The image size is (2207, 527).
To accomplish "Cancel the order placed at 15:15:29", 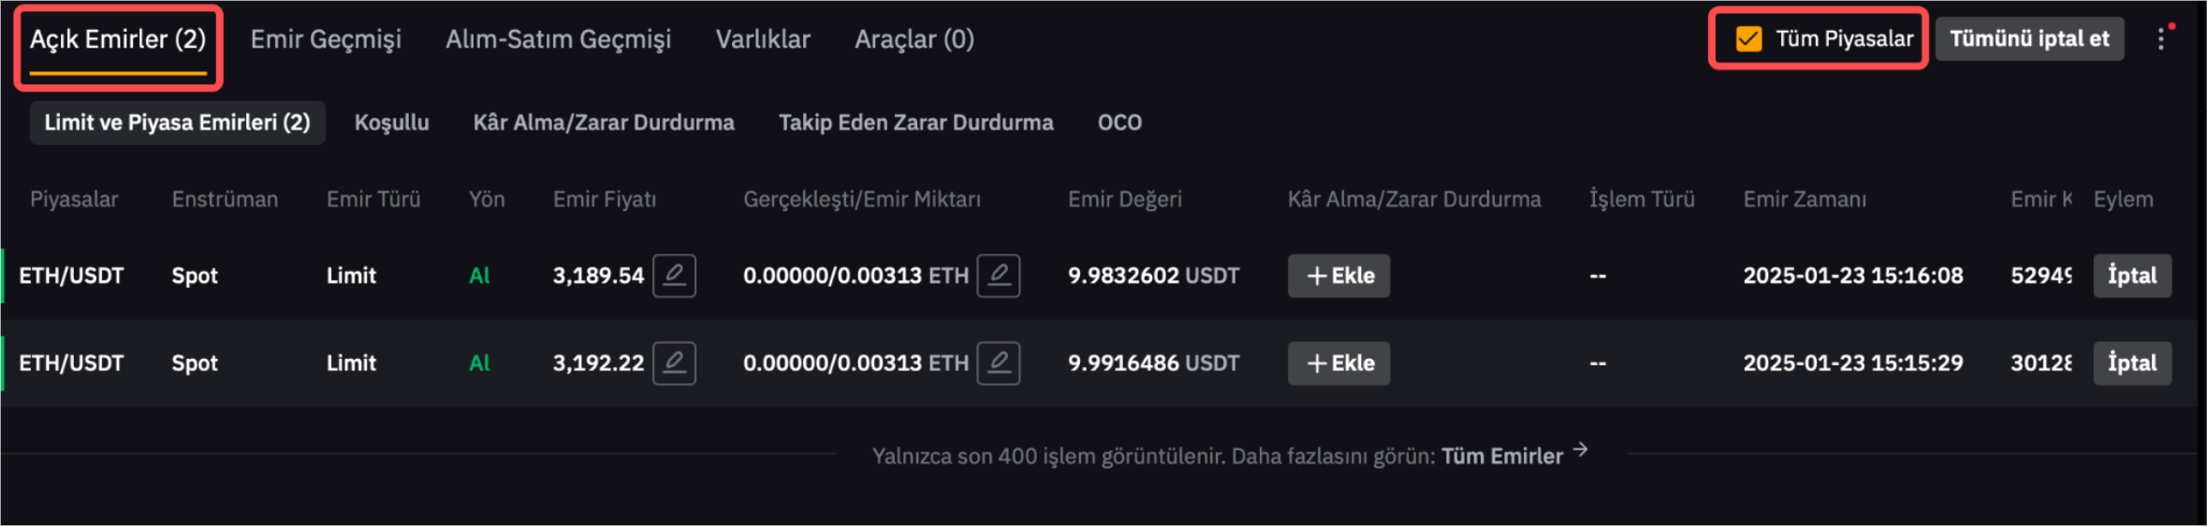I will coord(2131,363).
